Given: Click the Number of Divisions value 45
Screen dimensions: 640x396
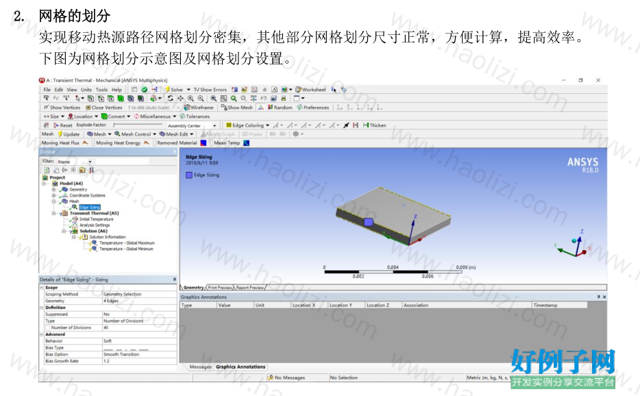Looking at the screenshot, I should point(139,327).
